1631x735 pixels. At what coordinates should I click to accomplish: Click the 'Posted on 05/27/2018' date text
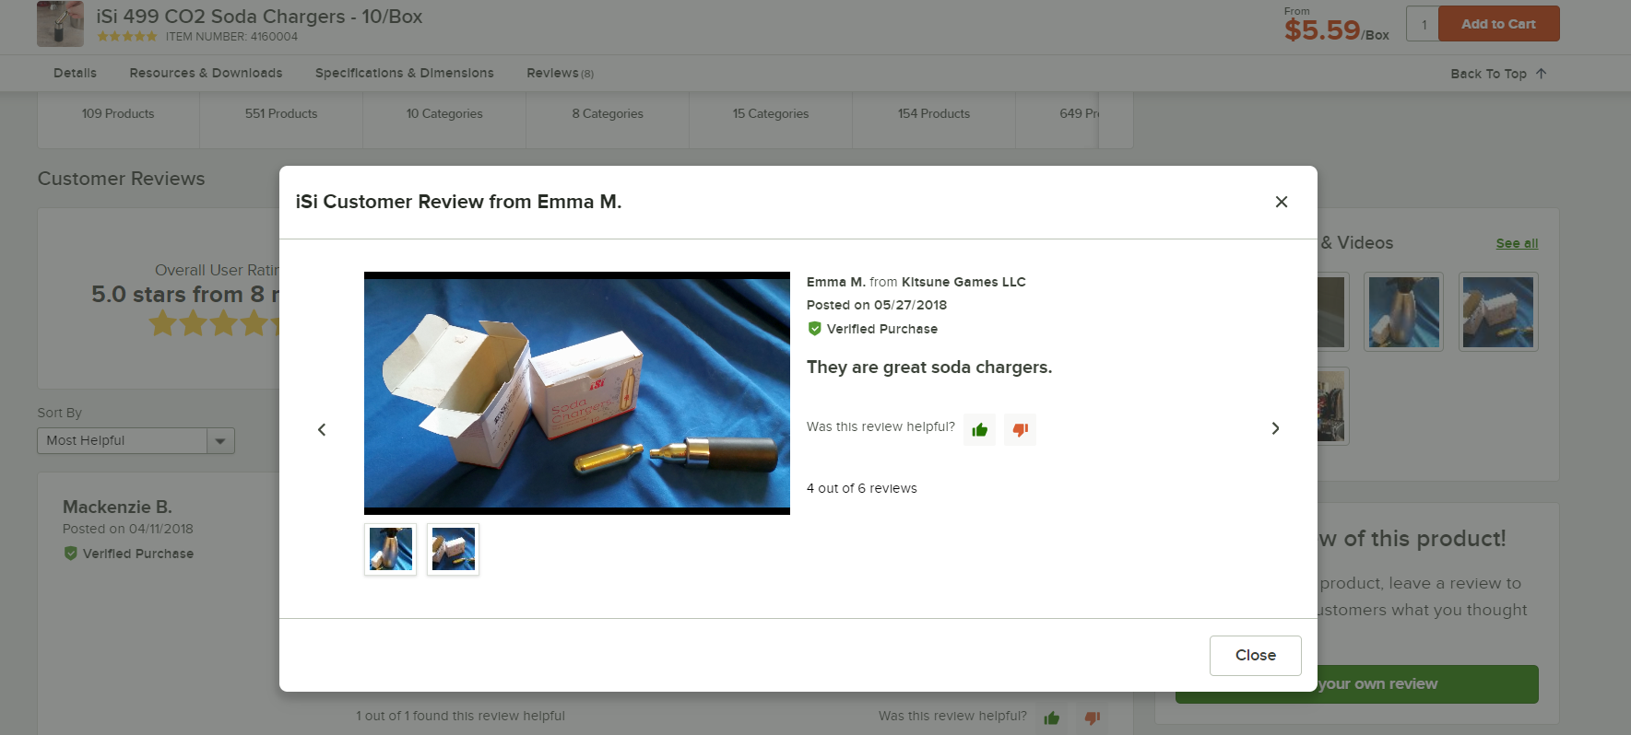877,305
